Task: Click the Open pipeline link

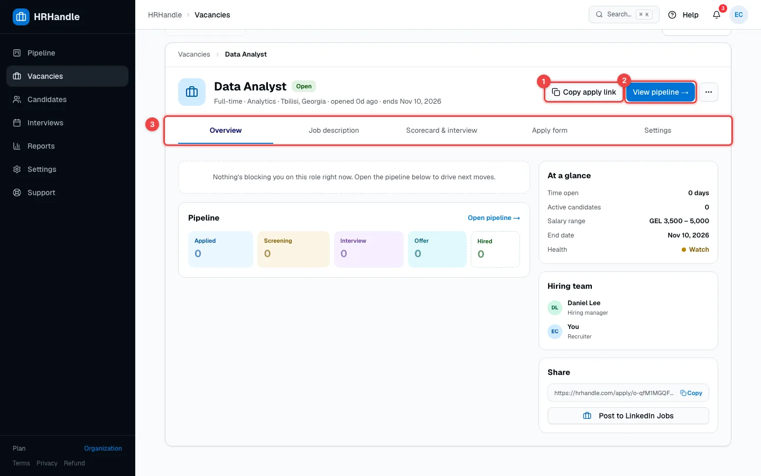Action: click(x=494, y=218)
